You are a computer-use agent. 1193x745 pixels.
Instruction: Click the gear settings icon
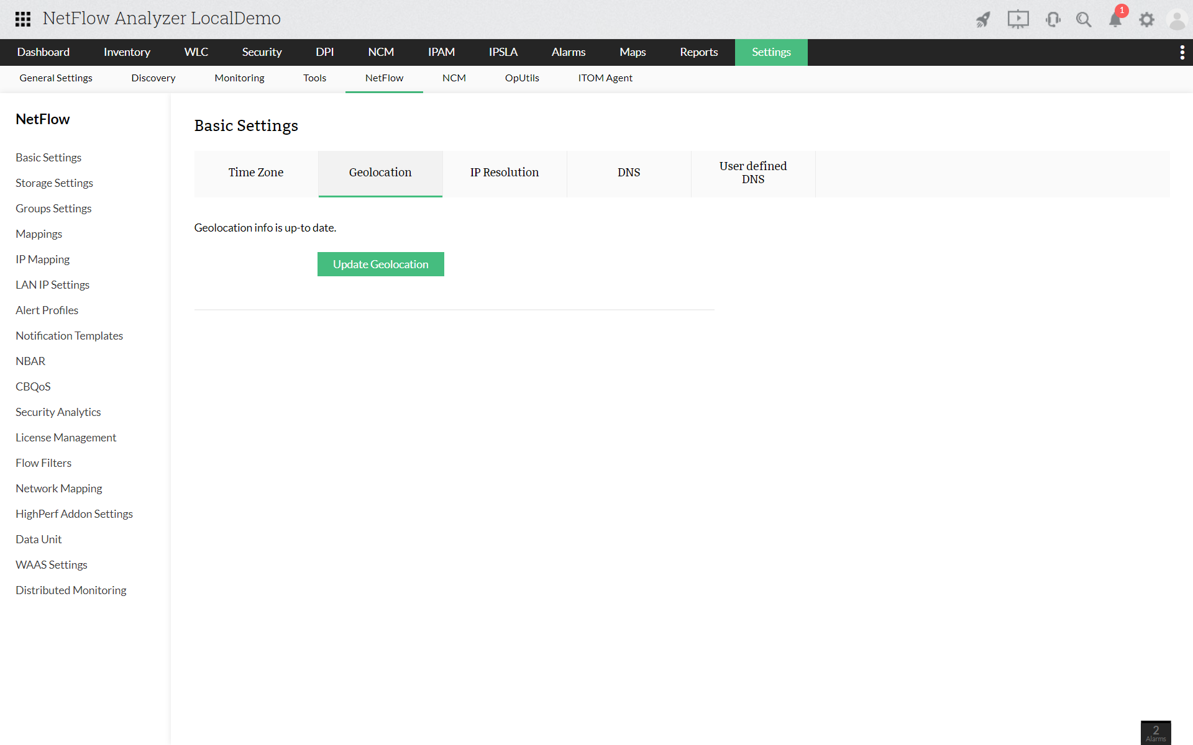(1146, 19)
